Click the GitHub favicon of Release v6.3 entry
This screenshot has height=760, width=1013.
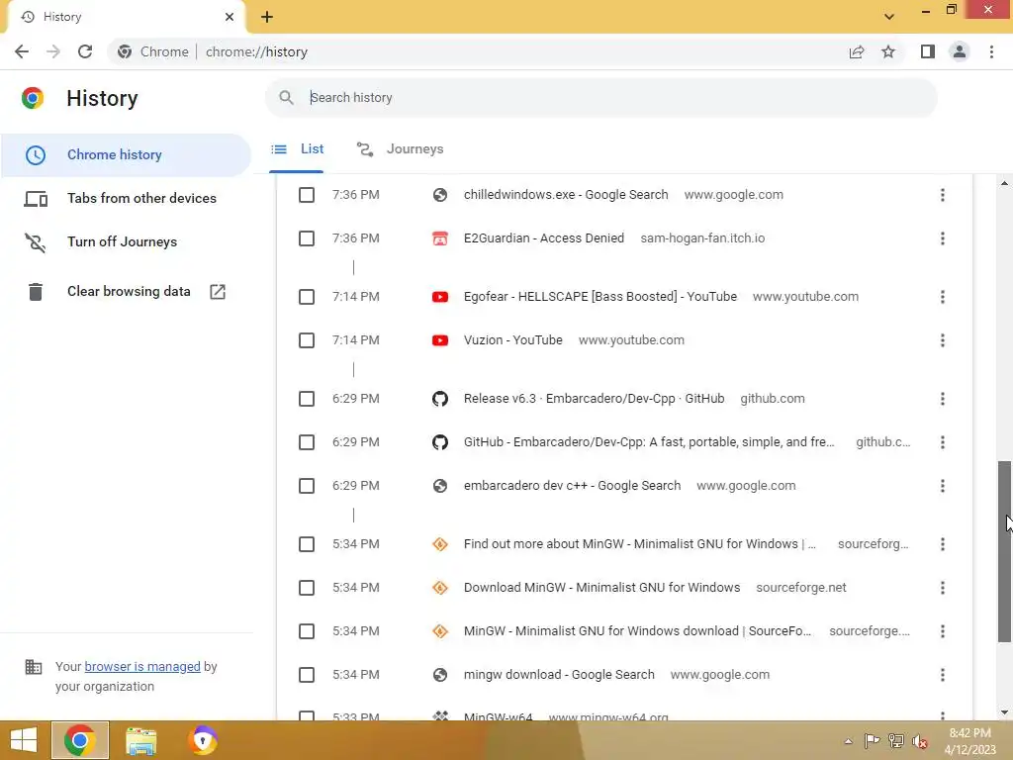(440, 399)
